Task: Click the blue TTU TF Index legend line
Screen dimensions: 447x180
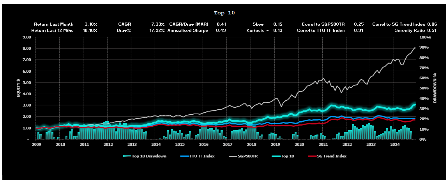Action: tap(185, 156)
